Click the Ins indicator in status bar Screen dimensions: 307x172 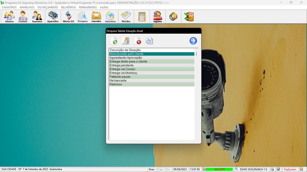tap(168, 169)
